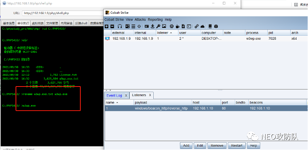Open Listeners via the headphones icon
Screen dimensions: 308x150
[120, 26]
